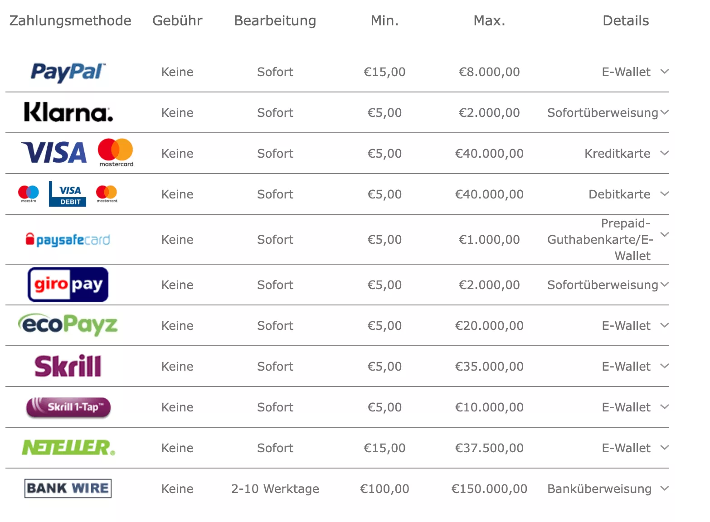Click Klarna's Sofortüberweisung details text

[603, 112]
